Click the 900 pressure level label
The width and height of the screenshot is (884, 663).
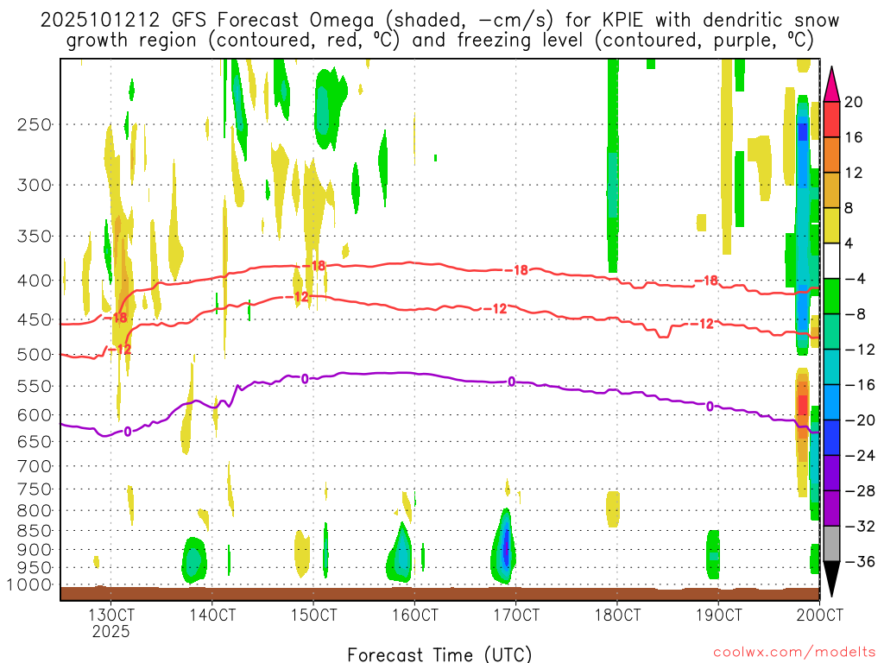tap(35, 550)
